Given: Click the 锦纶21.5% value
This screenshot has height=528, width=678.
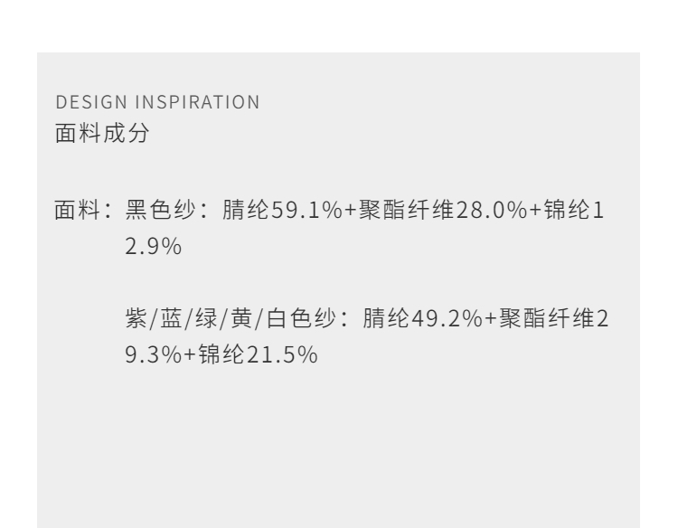Looking at the screenshot, I should (x=259, y=352).
